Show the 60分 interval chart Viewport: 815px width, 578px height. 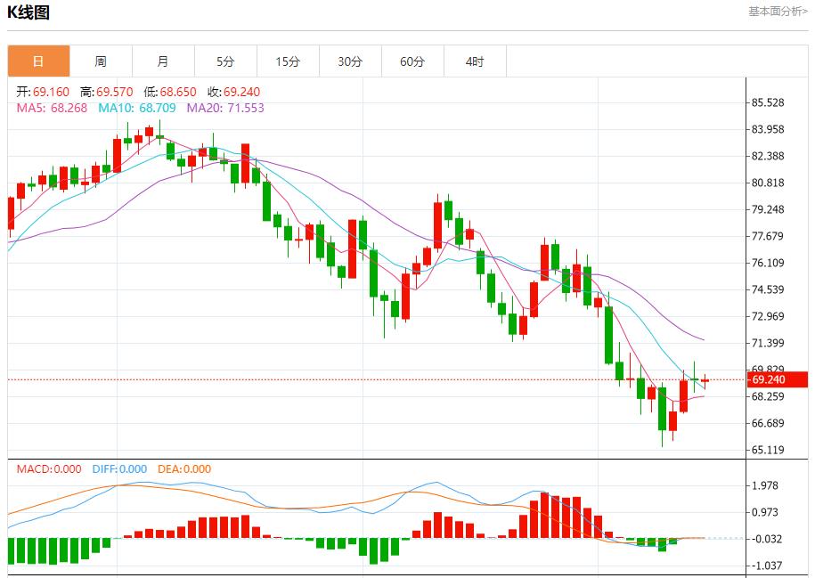(x=412, y=61)
